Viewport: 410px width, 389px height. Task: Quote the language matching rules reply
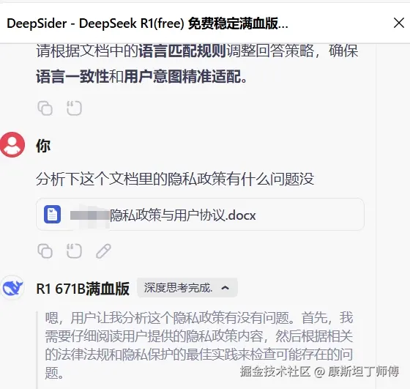pyautogui.click(x=74, y=108)
